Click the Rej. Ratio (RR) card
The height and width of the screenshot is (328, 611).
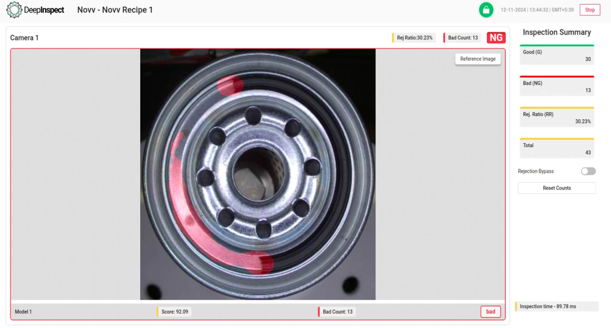click(557, 118)
